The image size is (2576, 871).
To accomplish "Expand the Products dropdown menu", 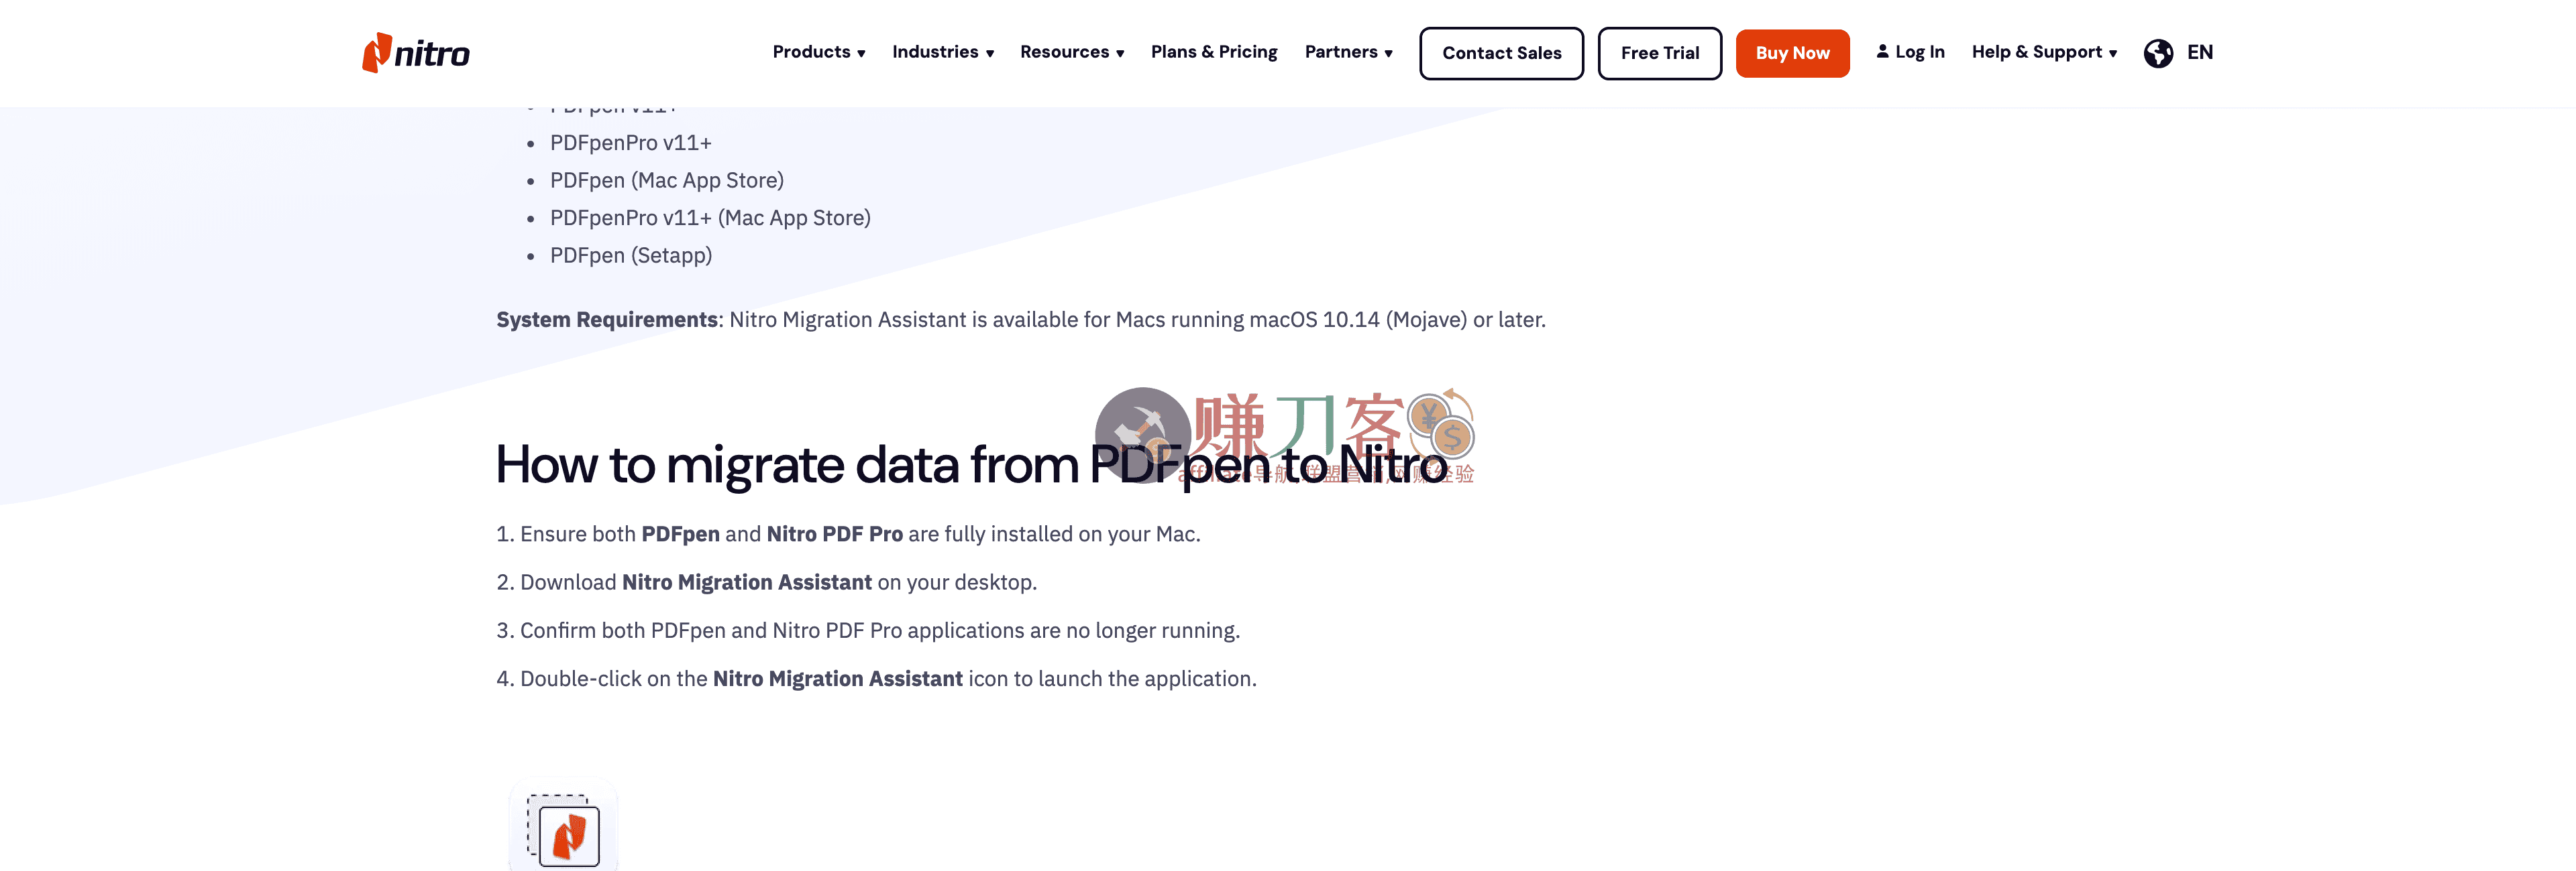I will (818, 52).
